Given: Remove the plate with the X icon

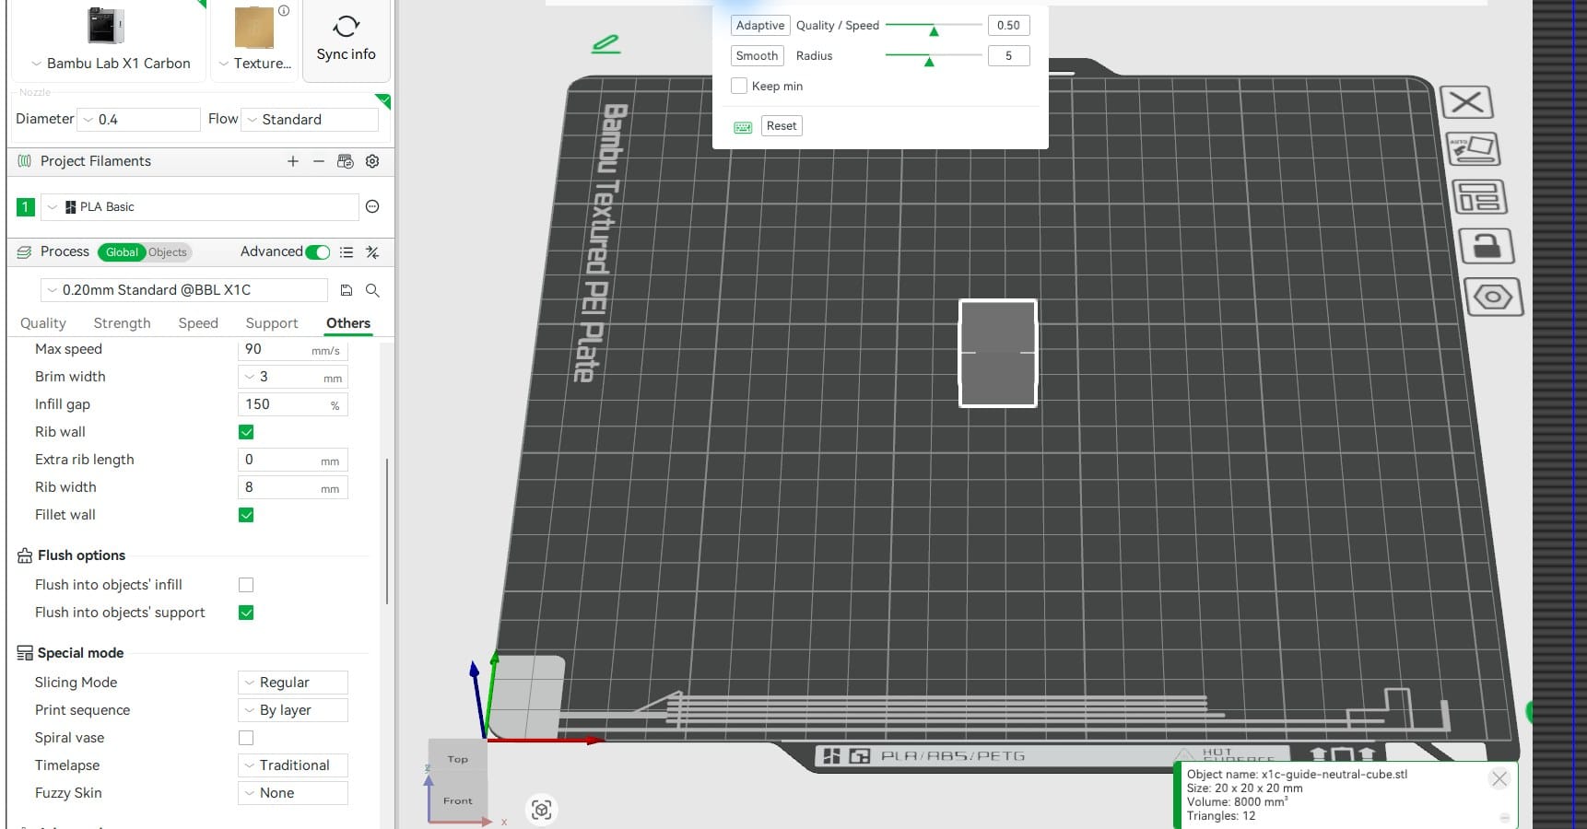Looking at the screenshot, I should pyautogui.click(x=1466, y=101).
